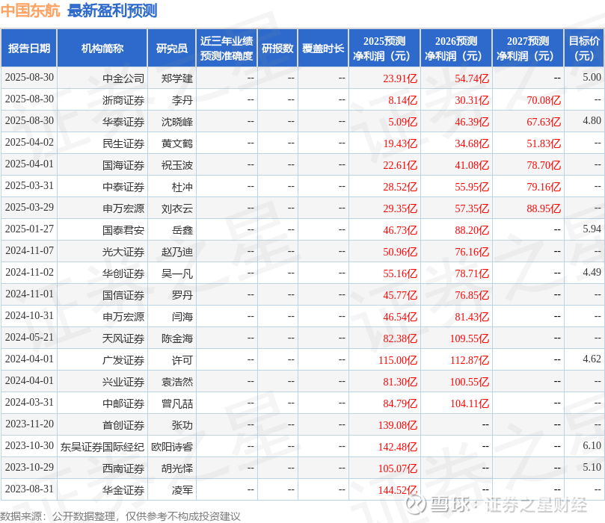Click analyst name 沈晓峰
This screenshot has height=523, width=605.
177,121
